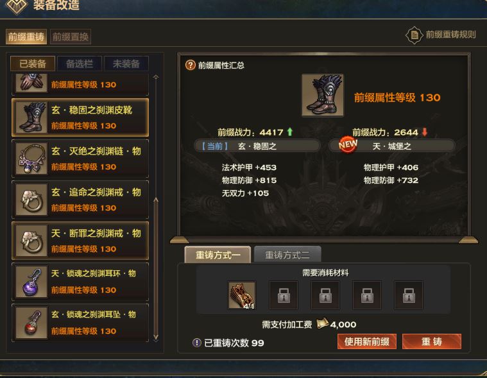Click the 前缀属性汇总 question mark help icon
This screenshot has width=487, height=378.
click(x=190, y=65)
